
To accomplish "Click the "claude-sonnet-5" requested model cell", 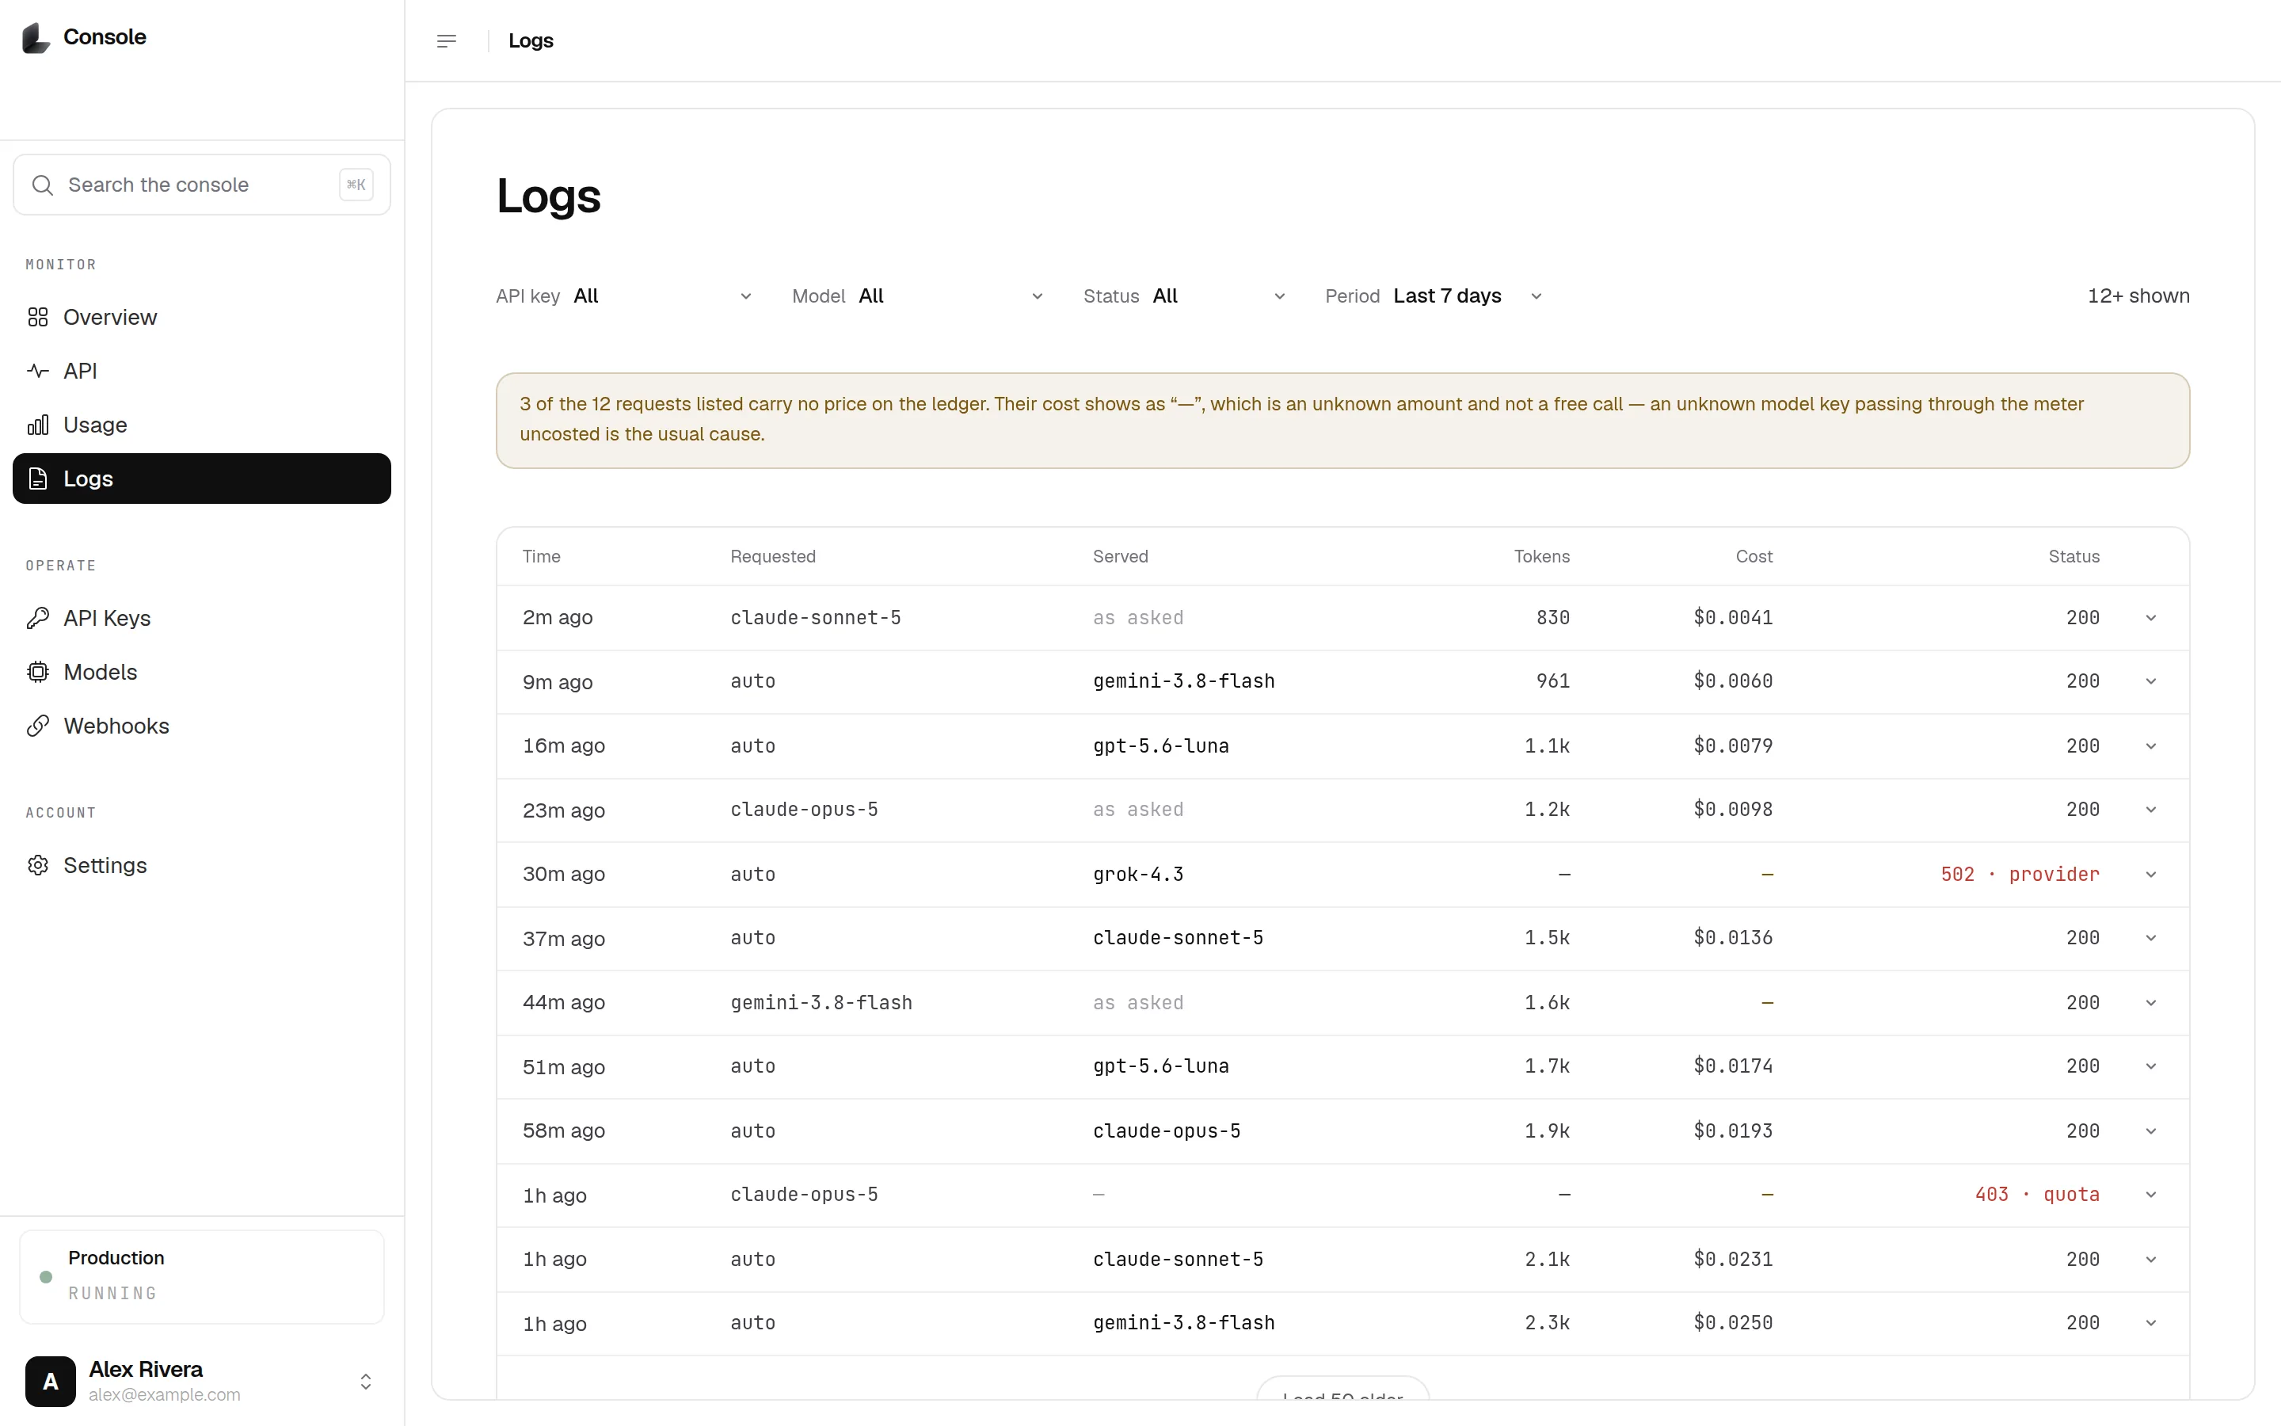I will [x=815, y=618].
